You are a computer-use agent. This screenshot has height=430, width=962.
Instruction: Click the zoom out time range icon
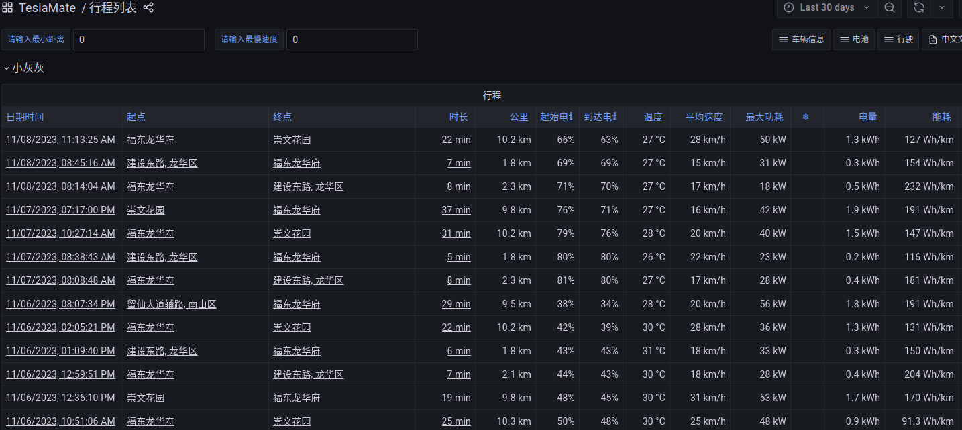(x=889, y=7)
